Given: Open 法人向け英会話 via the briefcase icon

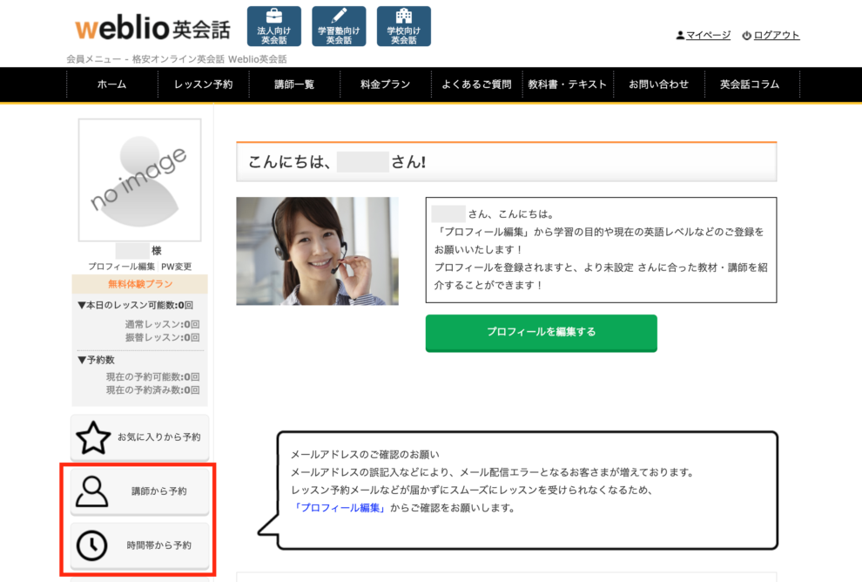Looking at the screenshot, I should [274, 25].
